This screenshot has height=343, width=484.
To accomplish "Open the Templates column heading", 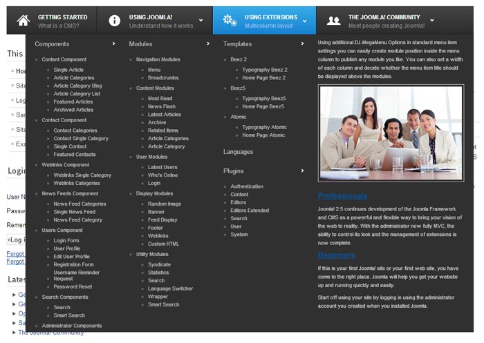I will click(x=237, y=44).
